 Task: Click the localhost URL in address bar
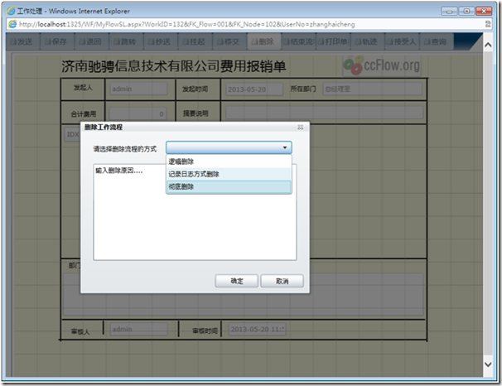(186, 24)
